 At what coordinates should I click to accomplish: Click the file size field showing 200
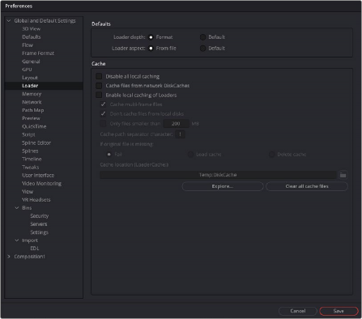(176, 124)
